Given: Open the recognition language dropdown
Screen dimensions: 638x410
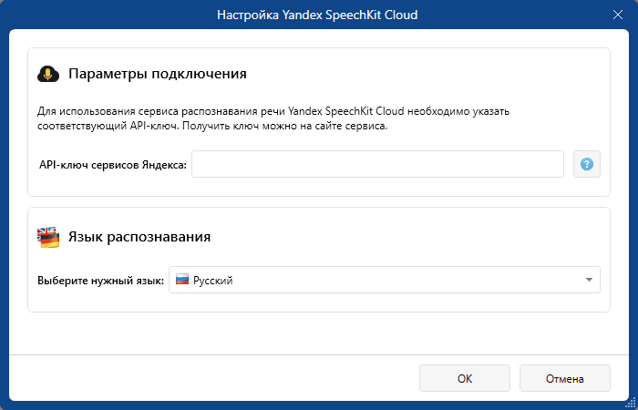Looking at the screenshot, I should click(x=384, y=280).
